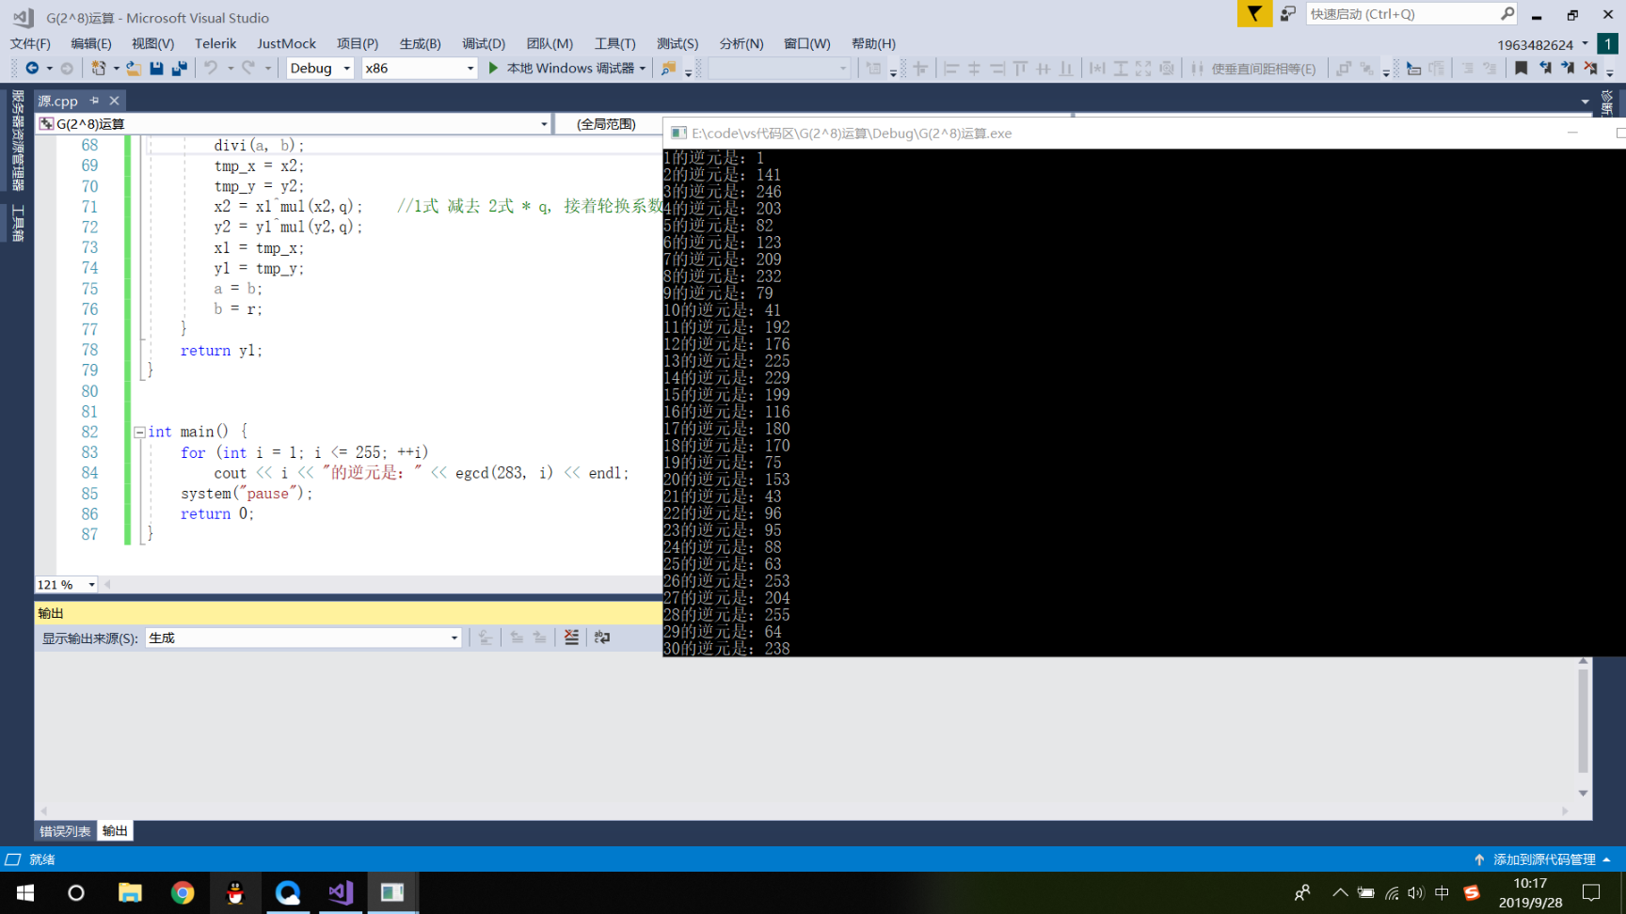
Task: Click 添加到源代码管理 in status bar
Action: (x=1544, y=859)
